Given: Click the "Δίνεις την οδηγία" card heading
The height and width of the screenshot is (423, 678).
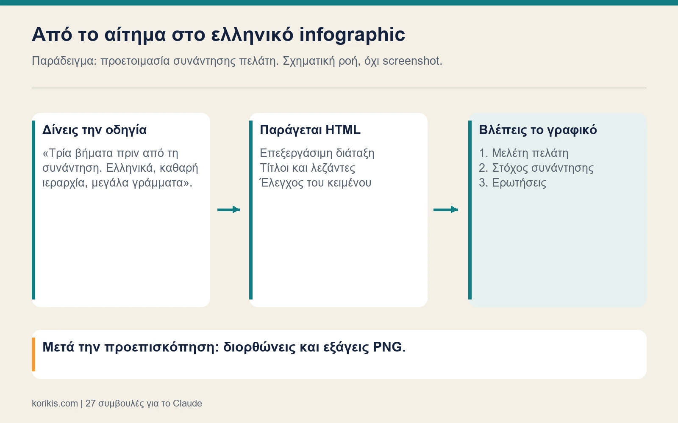Looking at the screenshot, I should tap(94, 130).
